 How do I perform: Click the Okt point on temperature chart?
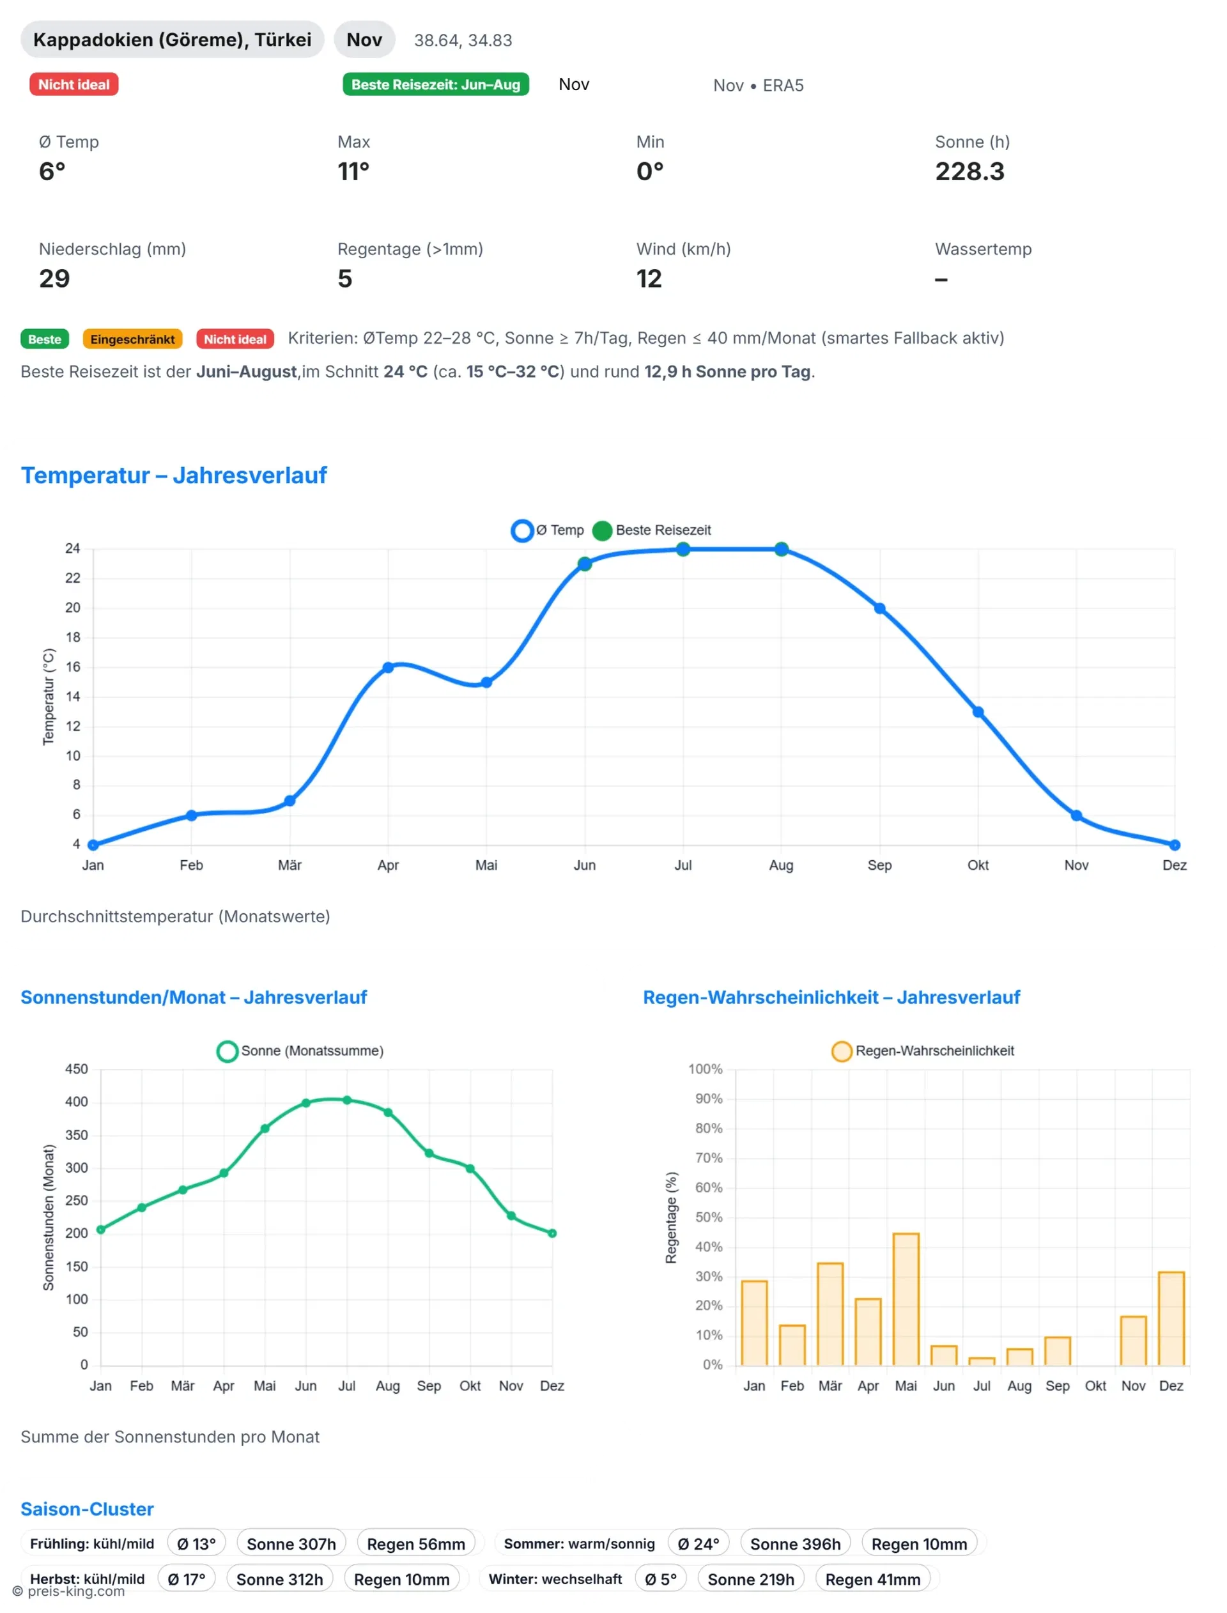tap(978, 712)
